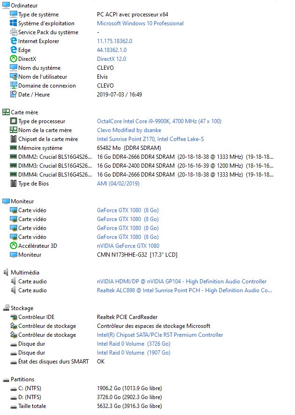Click the Carte mère section icon
The image size is (295, 415).
click(6, 112)
